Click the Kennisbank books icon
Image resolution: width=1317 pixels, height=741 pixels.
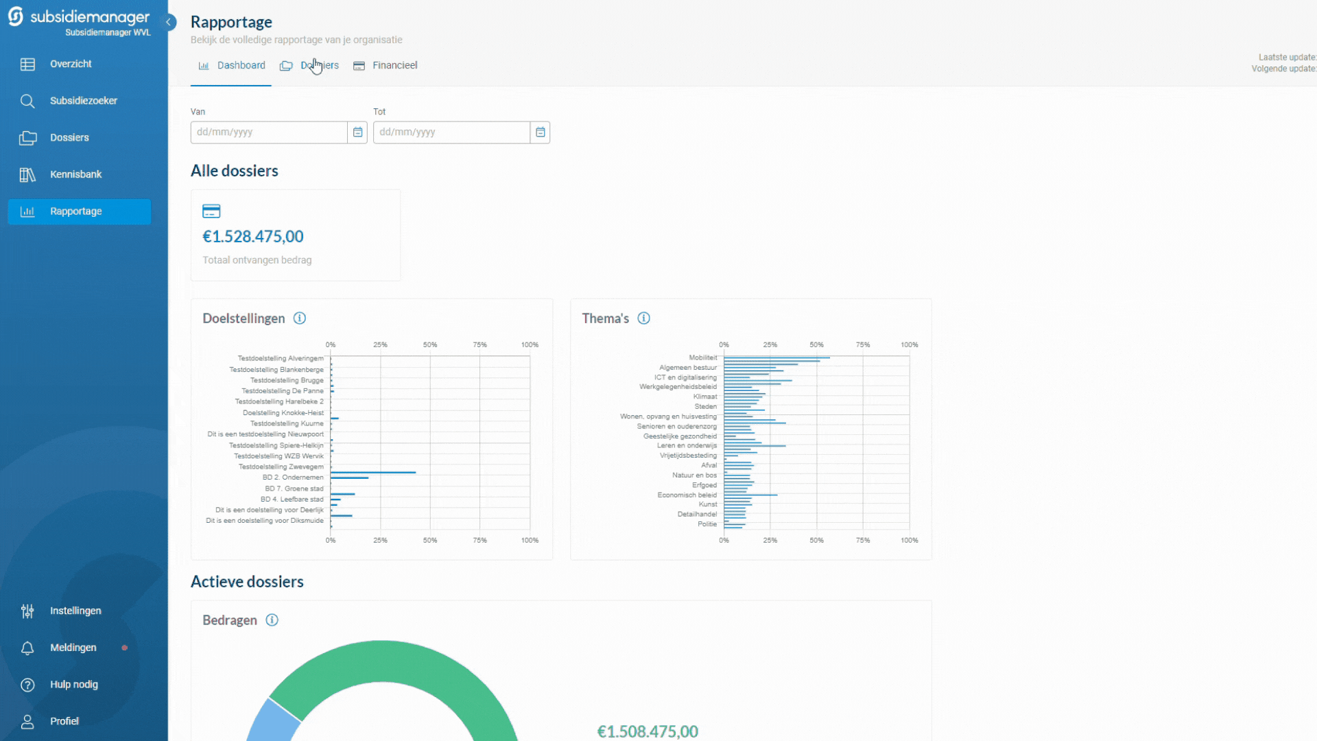click(x=27, y=175)
